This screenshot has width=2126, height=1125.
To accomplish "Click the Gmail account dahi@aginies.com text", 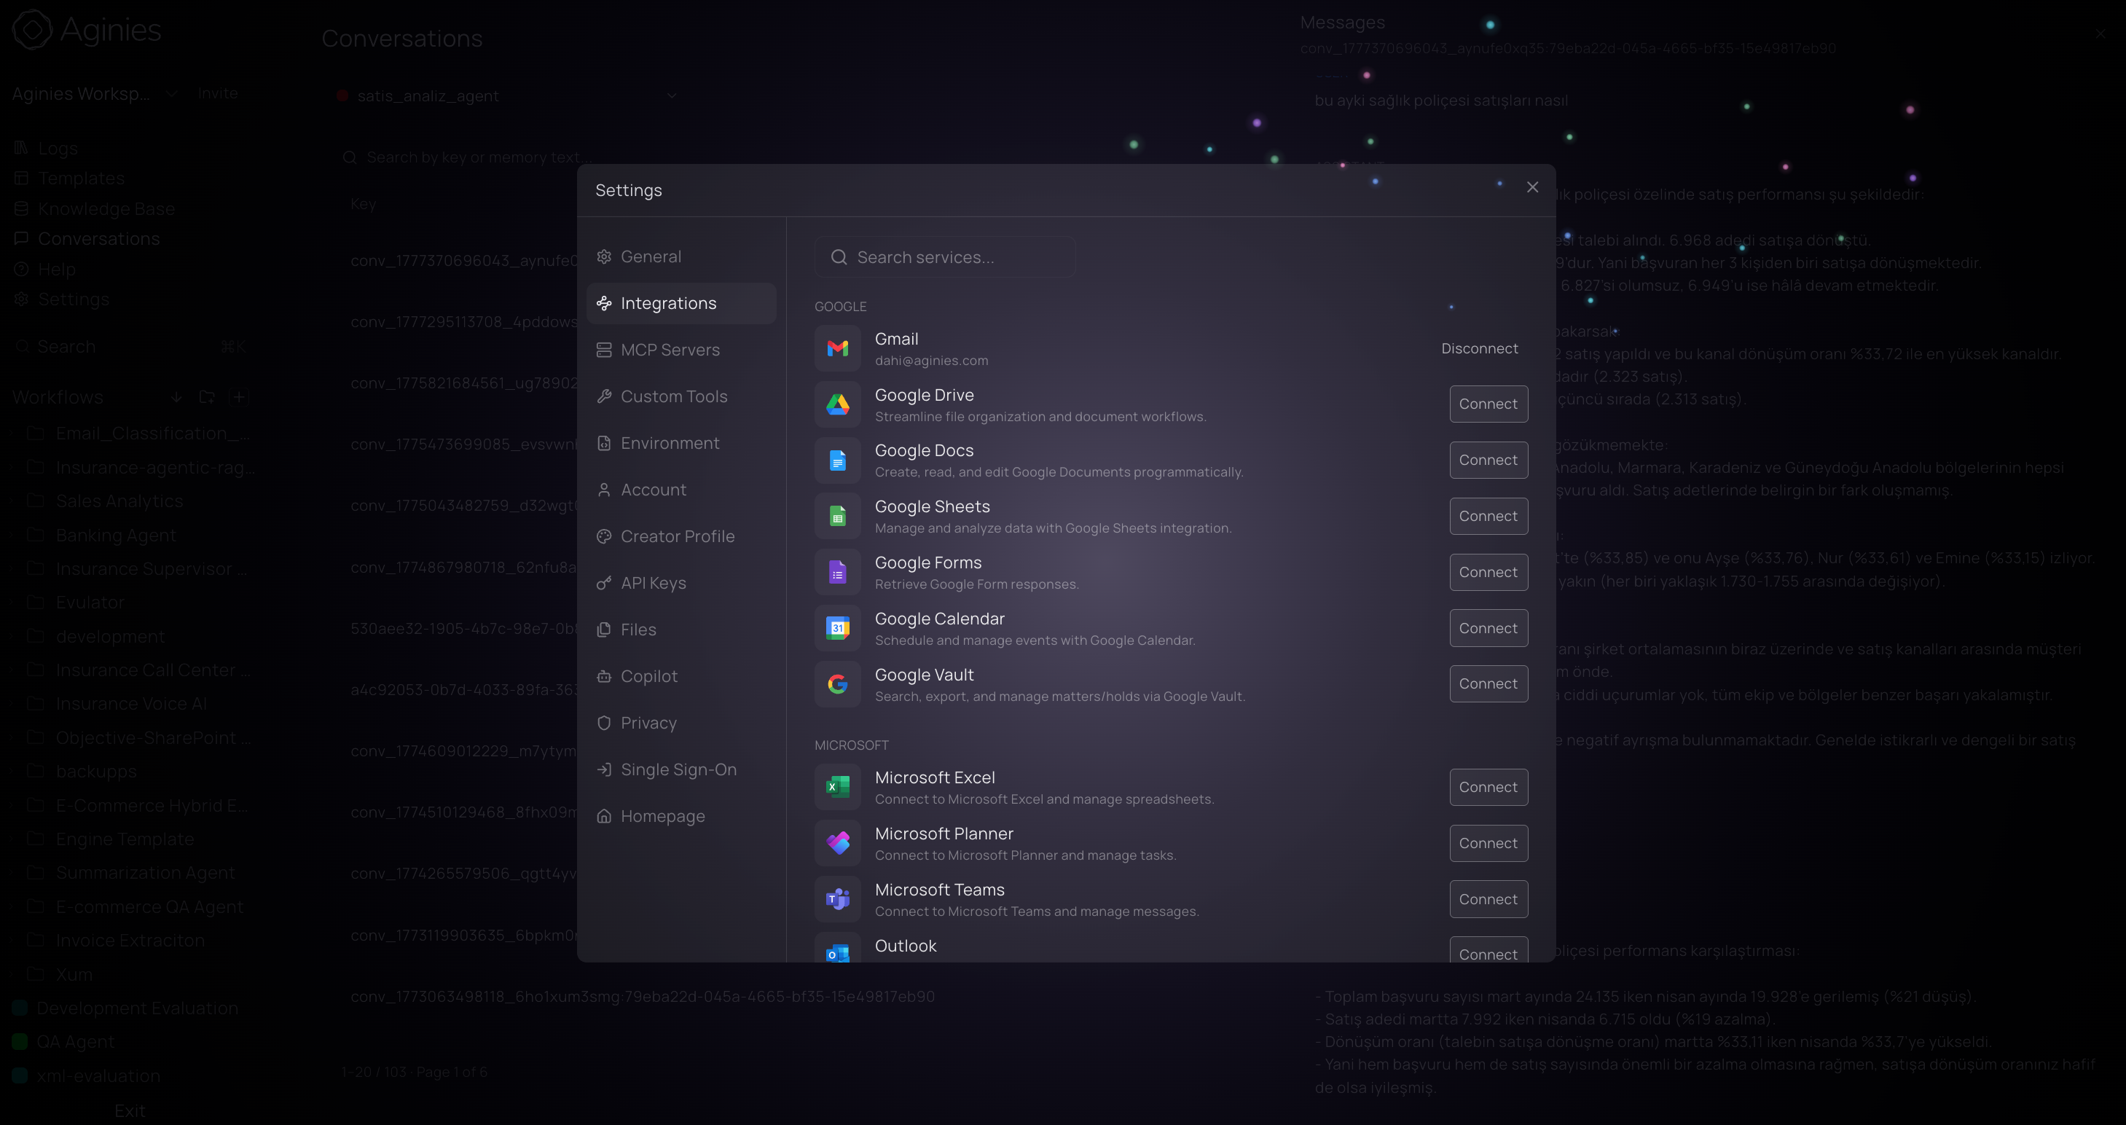I will (x=931, y=361).
